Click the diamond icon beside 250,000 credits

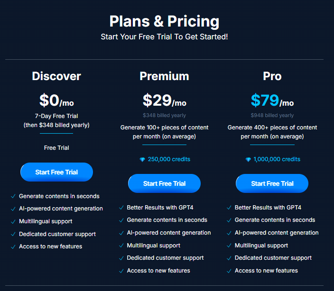[142, 160]
